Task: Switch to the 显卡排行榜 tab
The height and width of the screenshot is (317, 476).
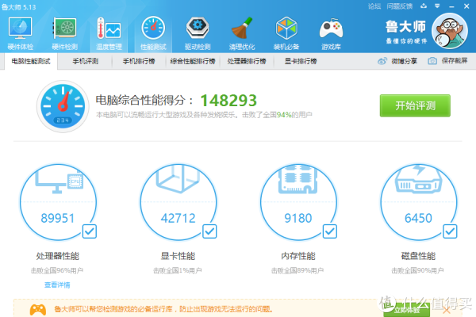Action: (301, 61)
